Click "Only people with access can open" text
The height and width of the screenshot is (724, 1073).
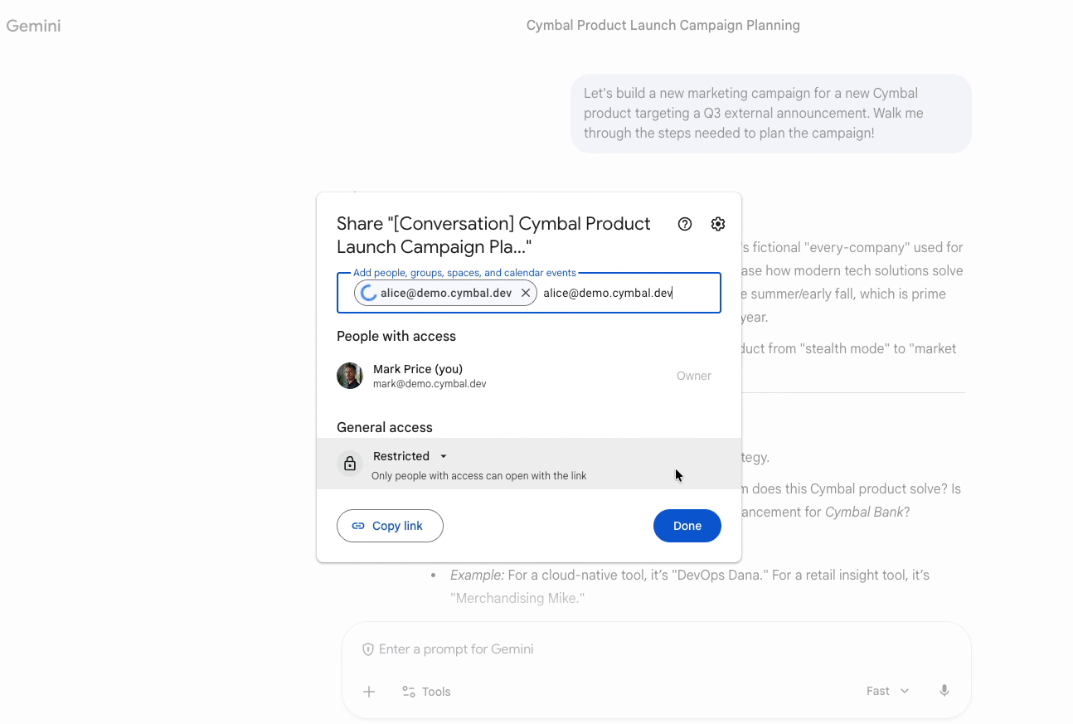point(479,476)
